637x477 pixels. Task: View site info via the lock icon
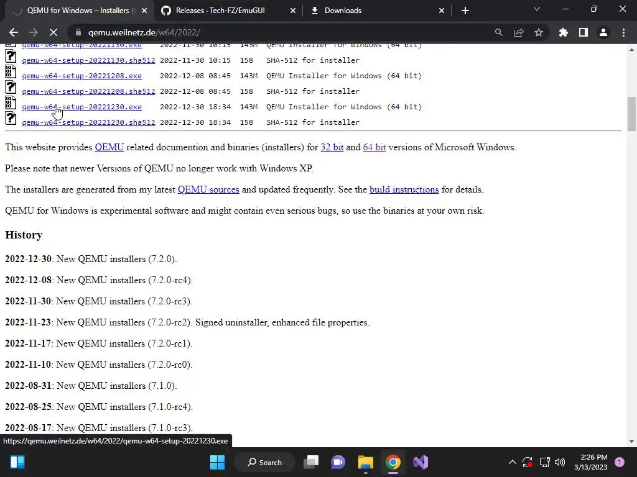click(x=78, y=32)
